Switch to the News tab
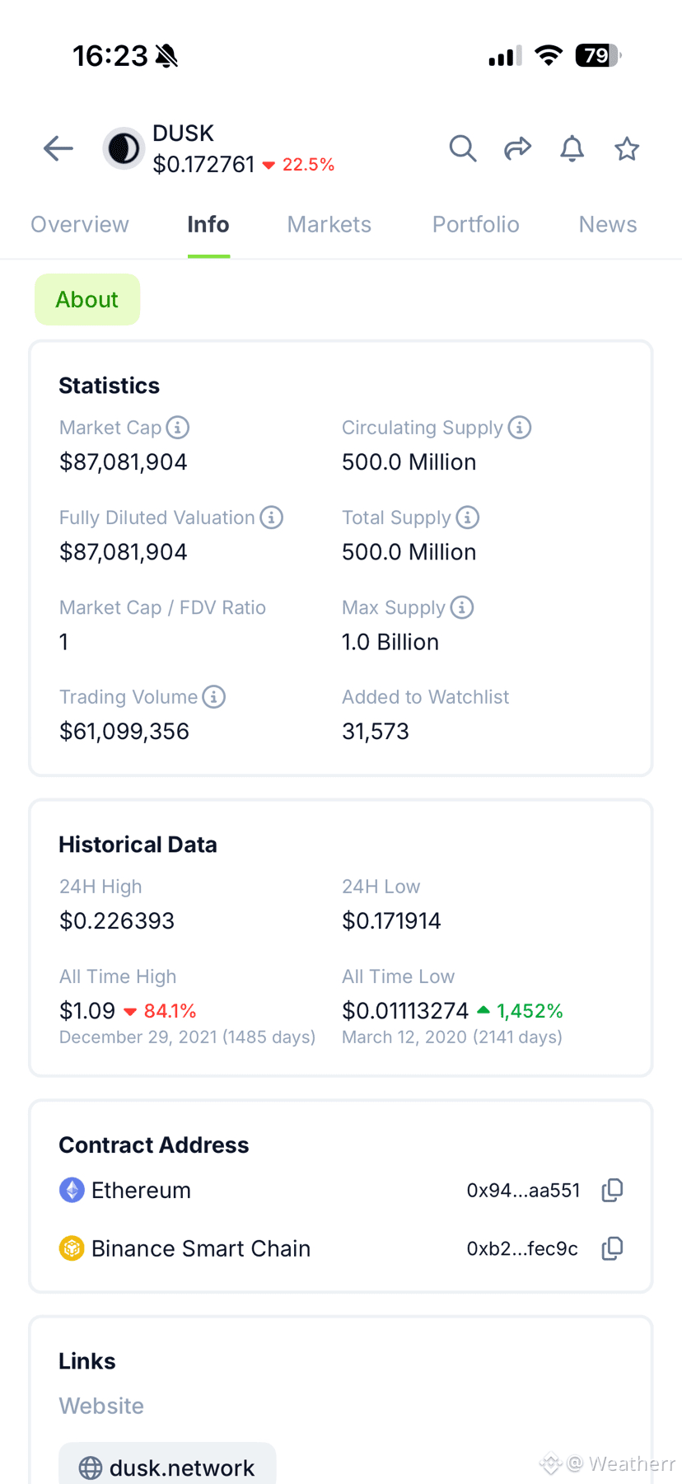The width and height of the screenshot is (682, 1484). pos(608,225)
